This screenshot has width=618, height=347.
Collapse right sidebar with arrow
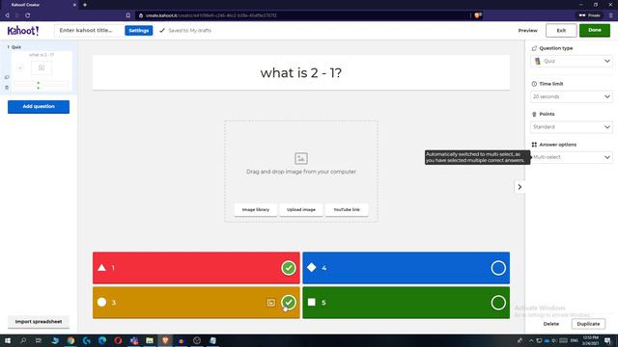pyautogui.click(x=520, y=187)
